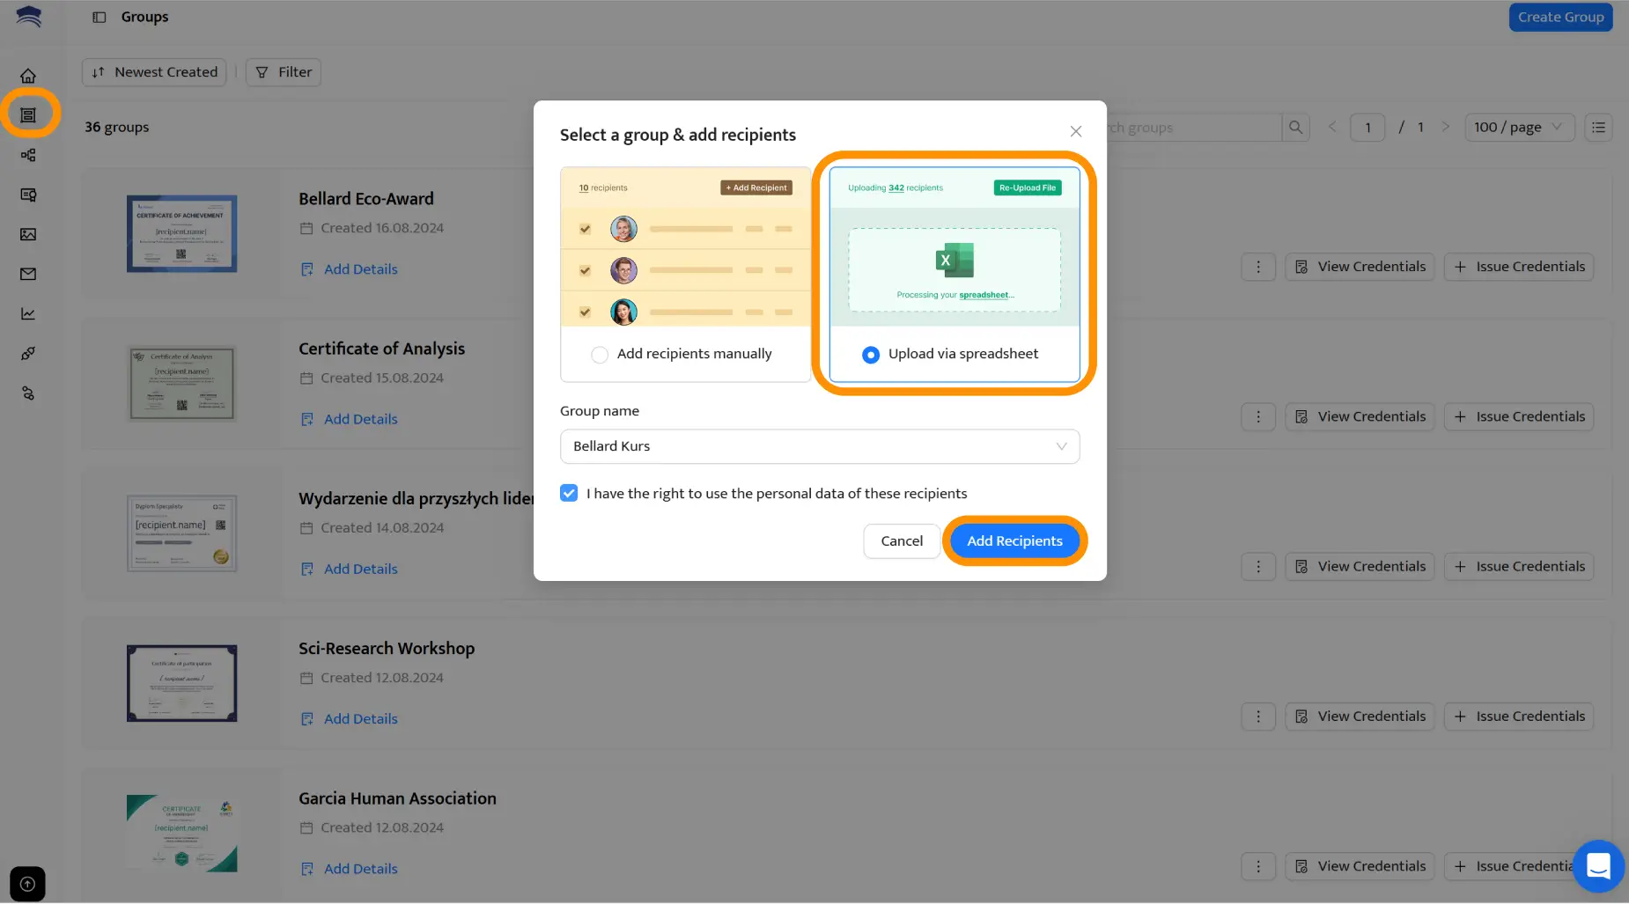Open the Home icon in the sidebar
Image resolution: width=1629 pixels, height=904 pixels.
[x=28, y=75]
